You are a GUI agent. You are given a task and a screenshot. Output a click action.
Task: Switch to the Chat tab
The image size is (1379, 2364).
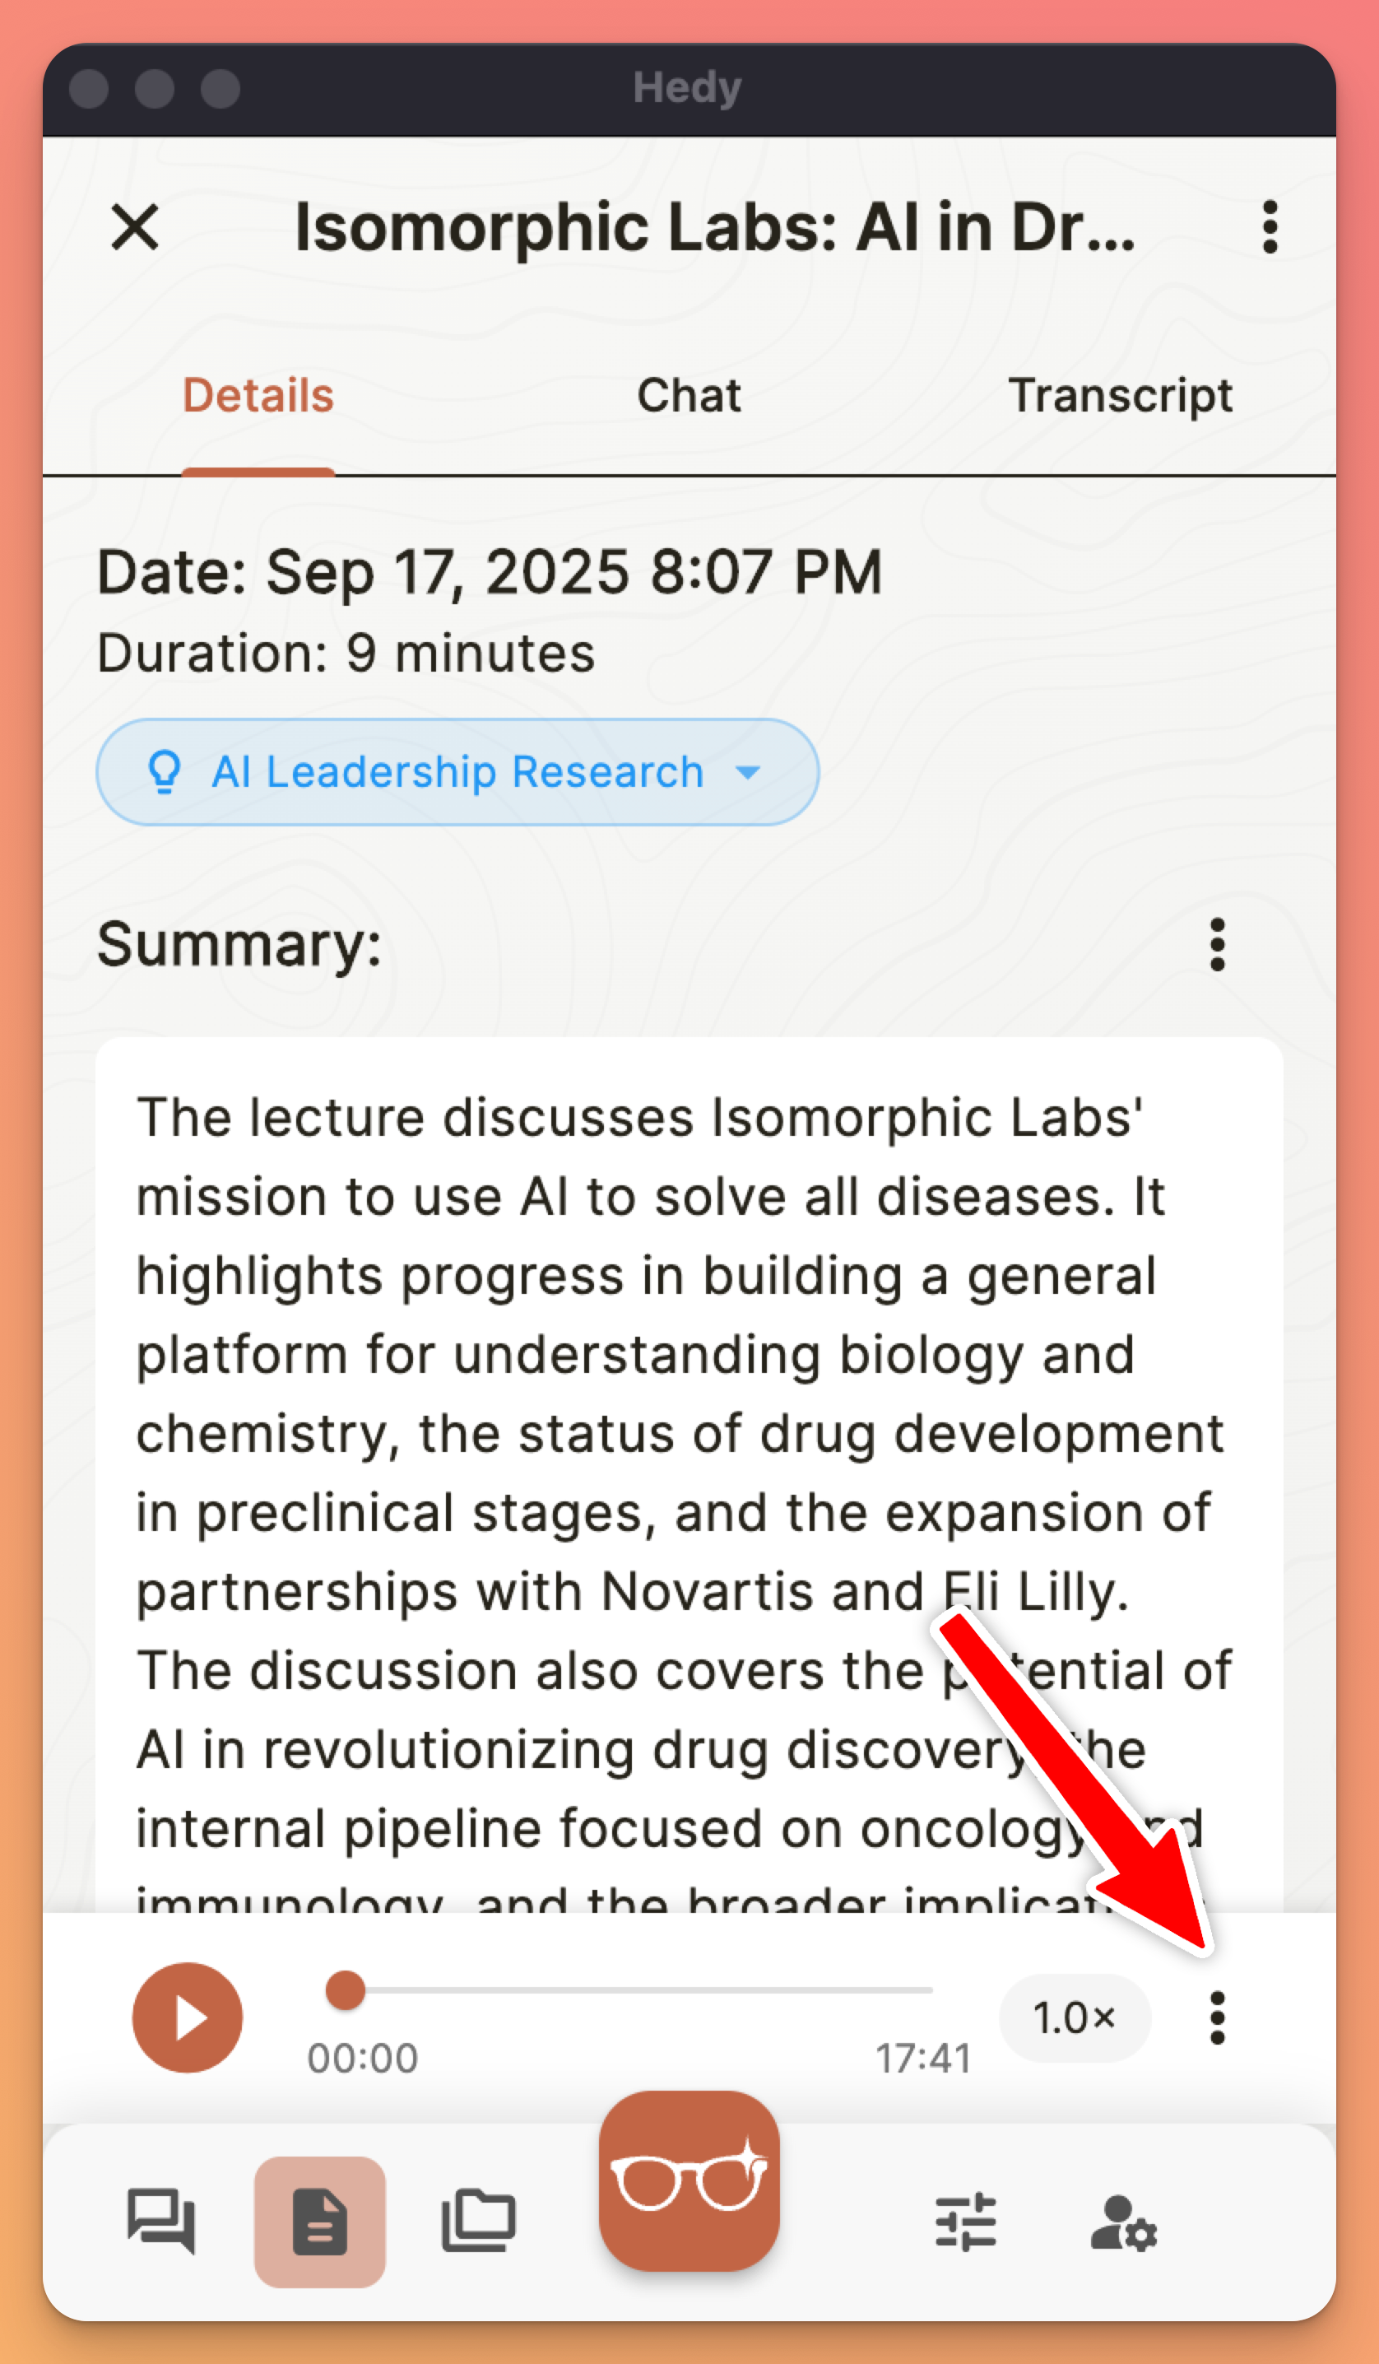point(689,396)
